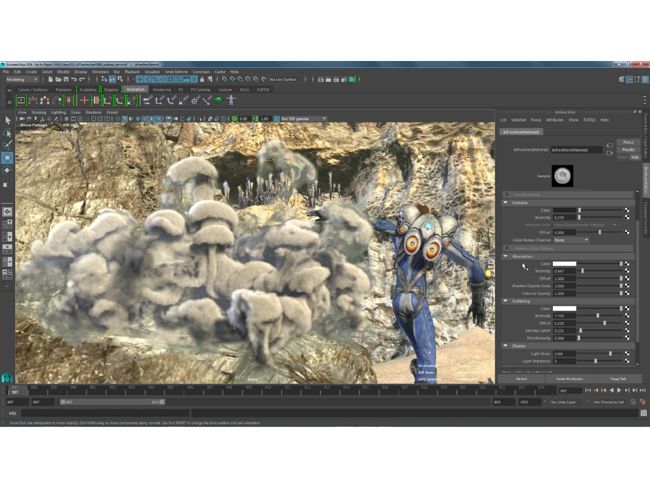This screenshot has width=650, height=488.
Task: Click the map checker button beside Emission Color
Action: (x=627, y=210)
